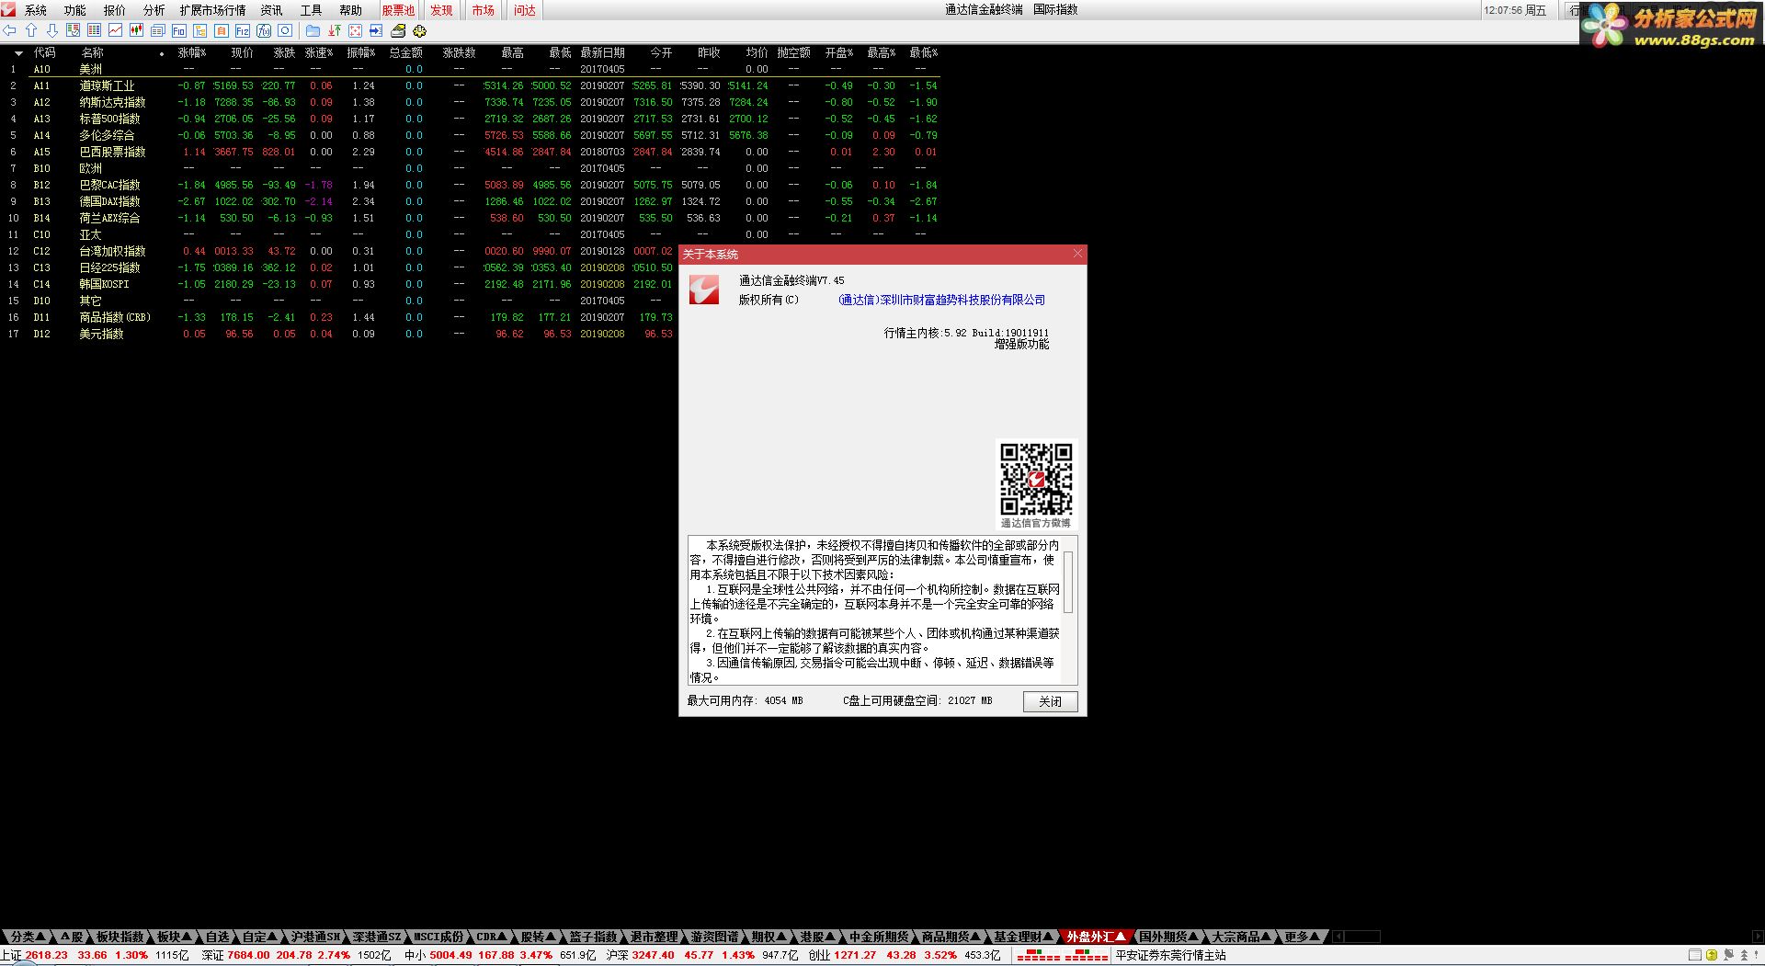Open the 报价 menu
This screenshot has height=966, width=1765.
tap(115, 10)
